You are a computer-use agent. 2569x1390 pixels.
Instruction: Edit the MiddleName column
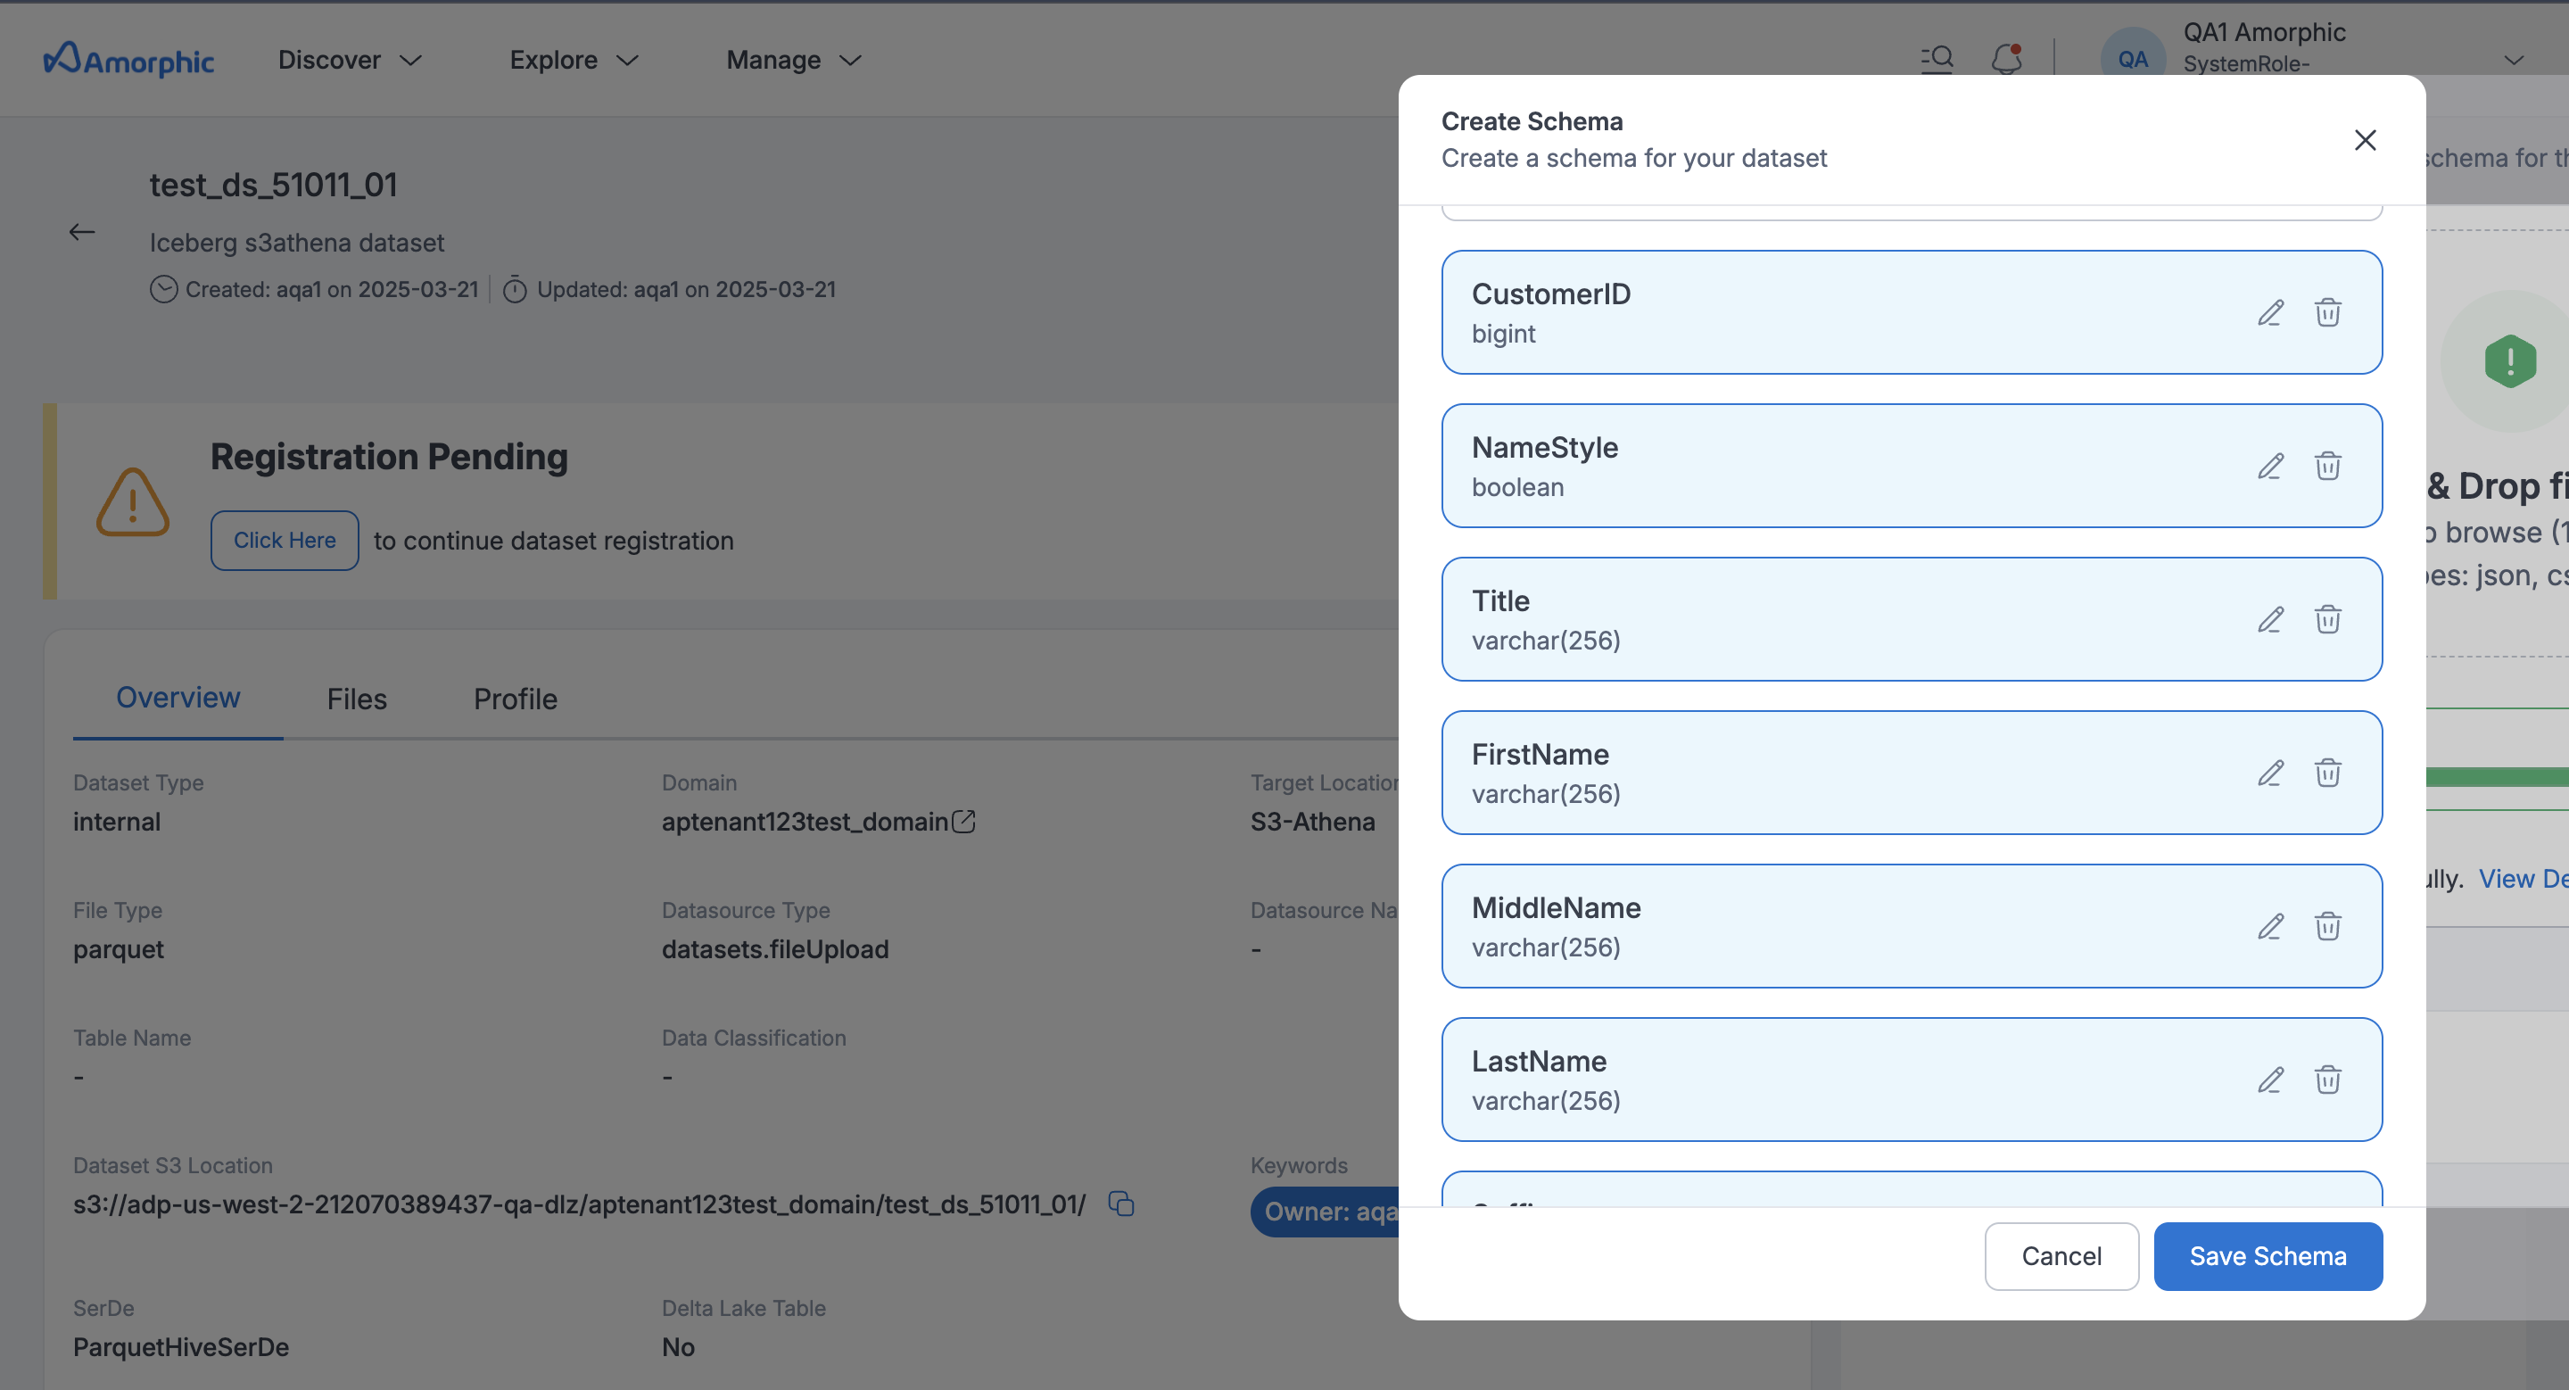[x=2271, y=926]
